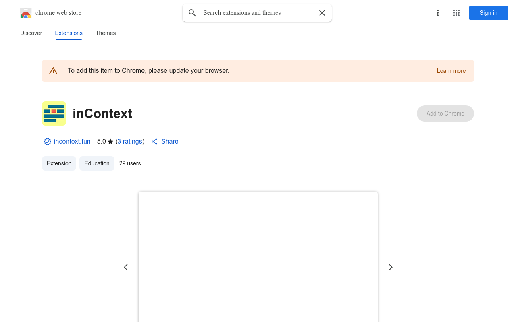Focus the Search extensions and themes field
516x322 pixels.
(x=257, y=13)
